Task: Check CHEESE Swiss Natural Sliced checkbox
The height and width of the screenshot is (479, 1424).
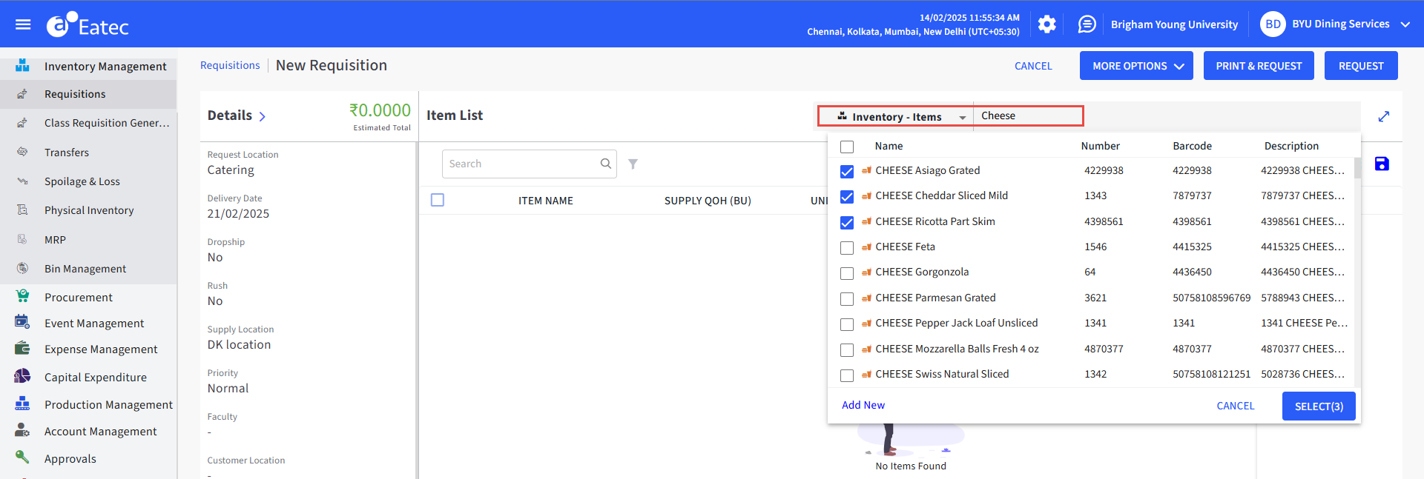Action: pos(847,375)
